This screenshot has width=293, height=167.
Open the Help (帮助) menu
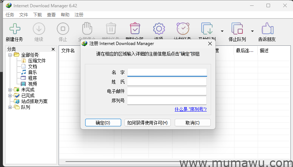(65, 15)
